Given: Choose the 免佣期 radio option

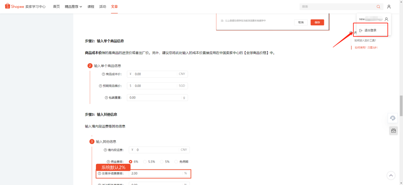Looking at the screenshot, I should tap(176, 162).
